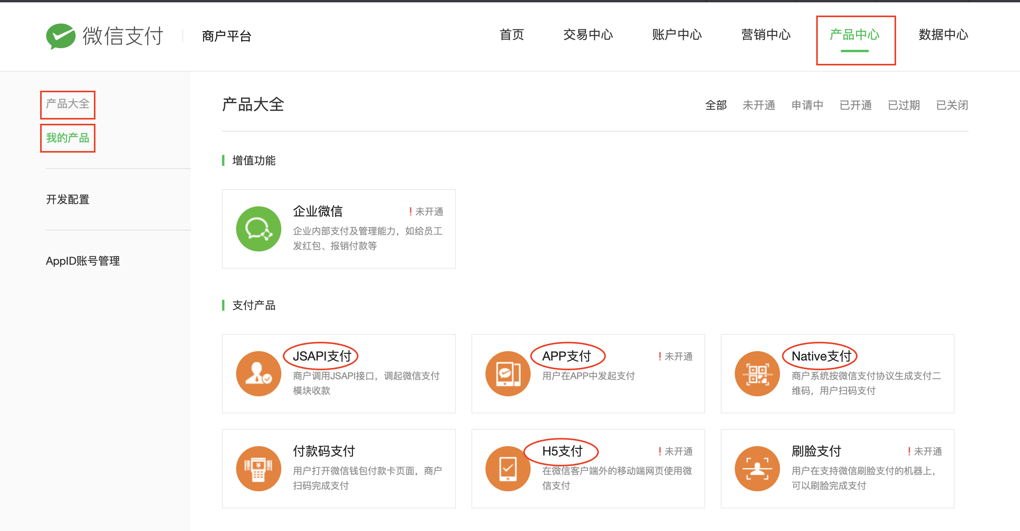Open the 账户中心 navigation tab

coord(677,35)
